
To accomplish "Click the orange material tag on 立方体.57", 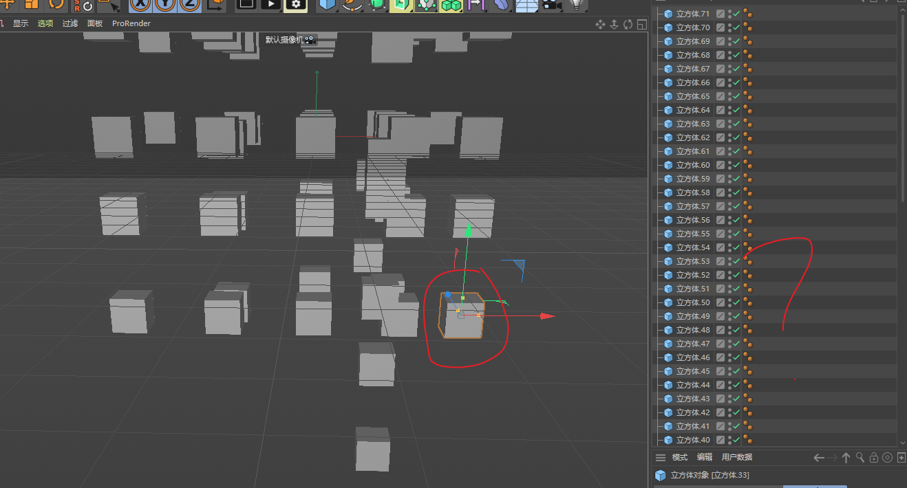I will [x=747, y=206].
